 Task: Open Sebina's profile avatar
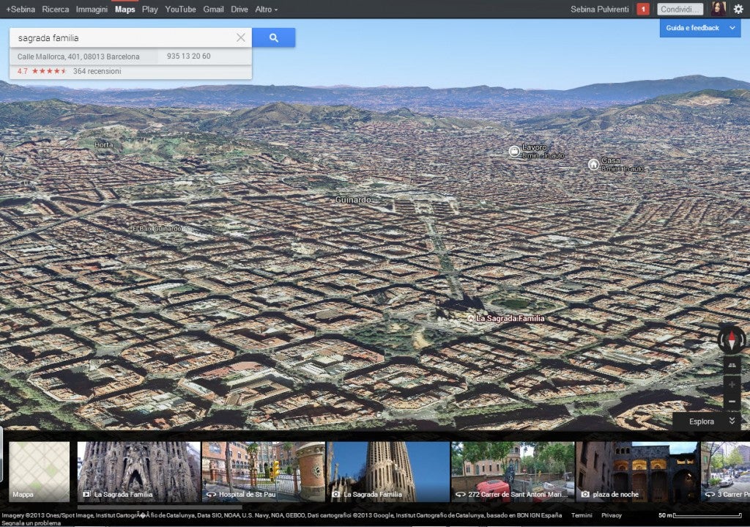(718, 9)
